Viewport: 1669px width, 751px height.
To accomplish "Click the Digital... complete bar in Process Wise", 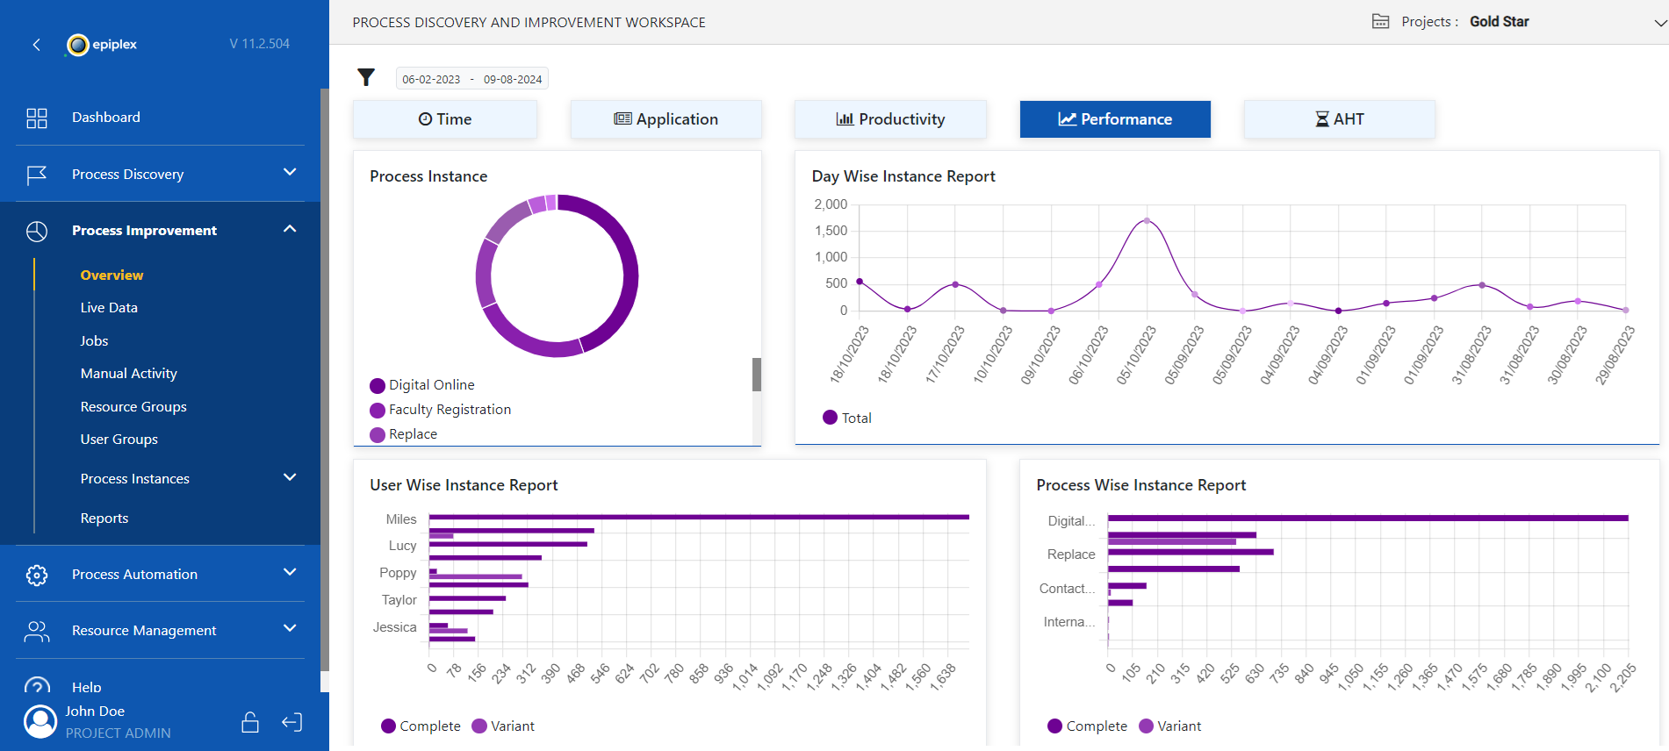I will (1368, 519).
